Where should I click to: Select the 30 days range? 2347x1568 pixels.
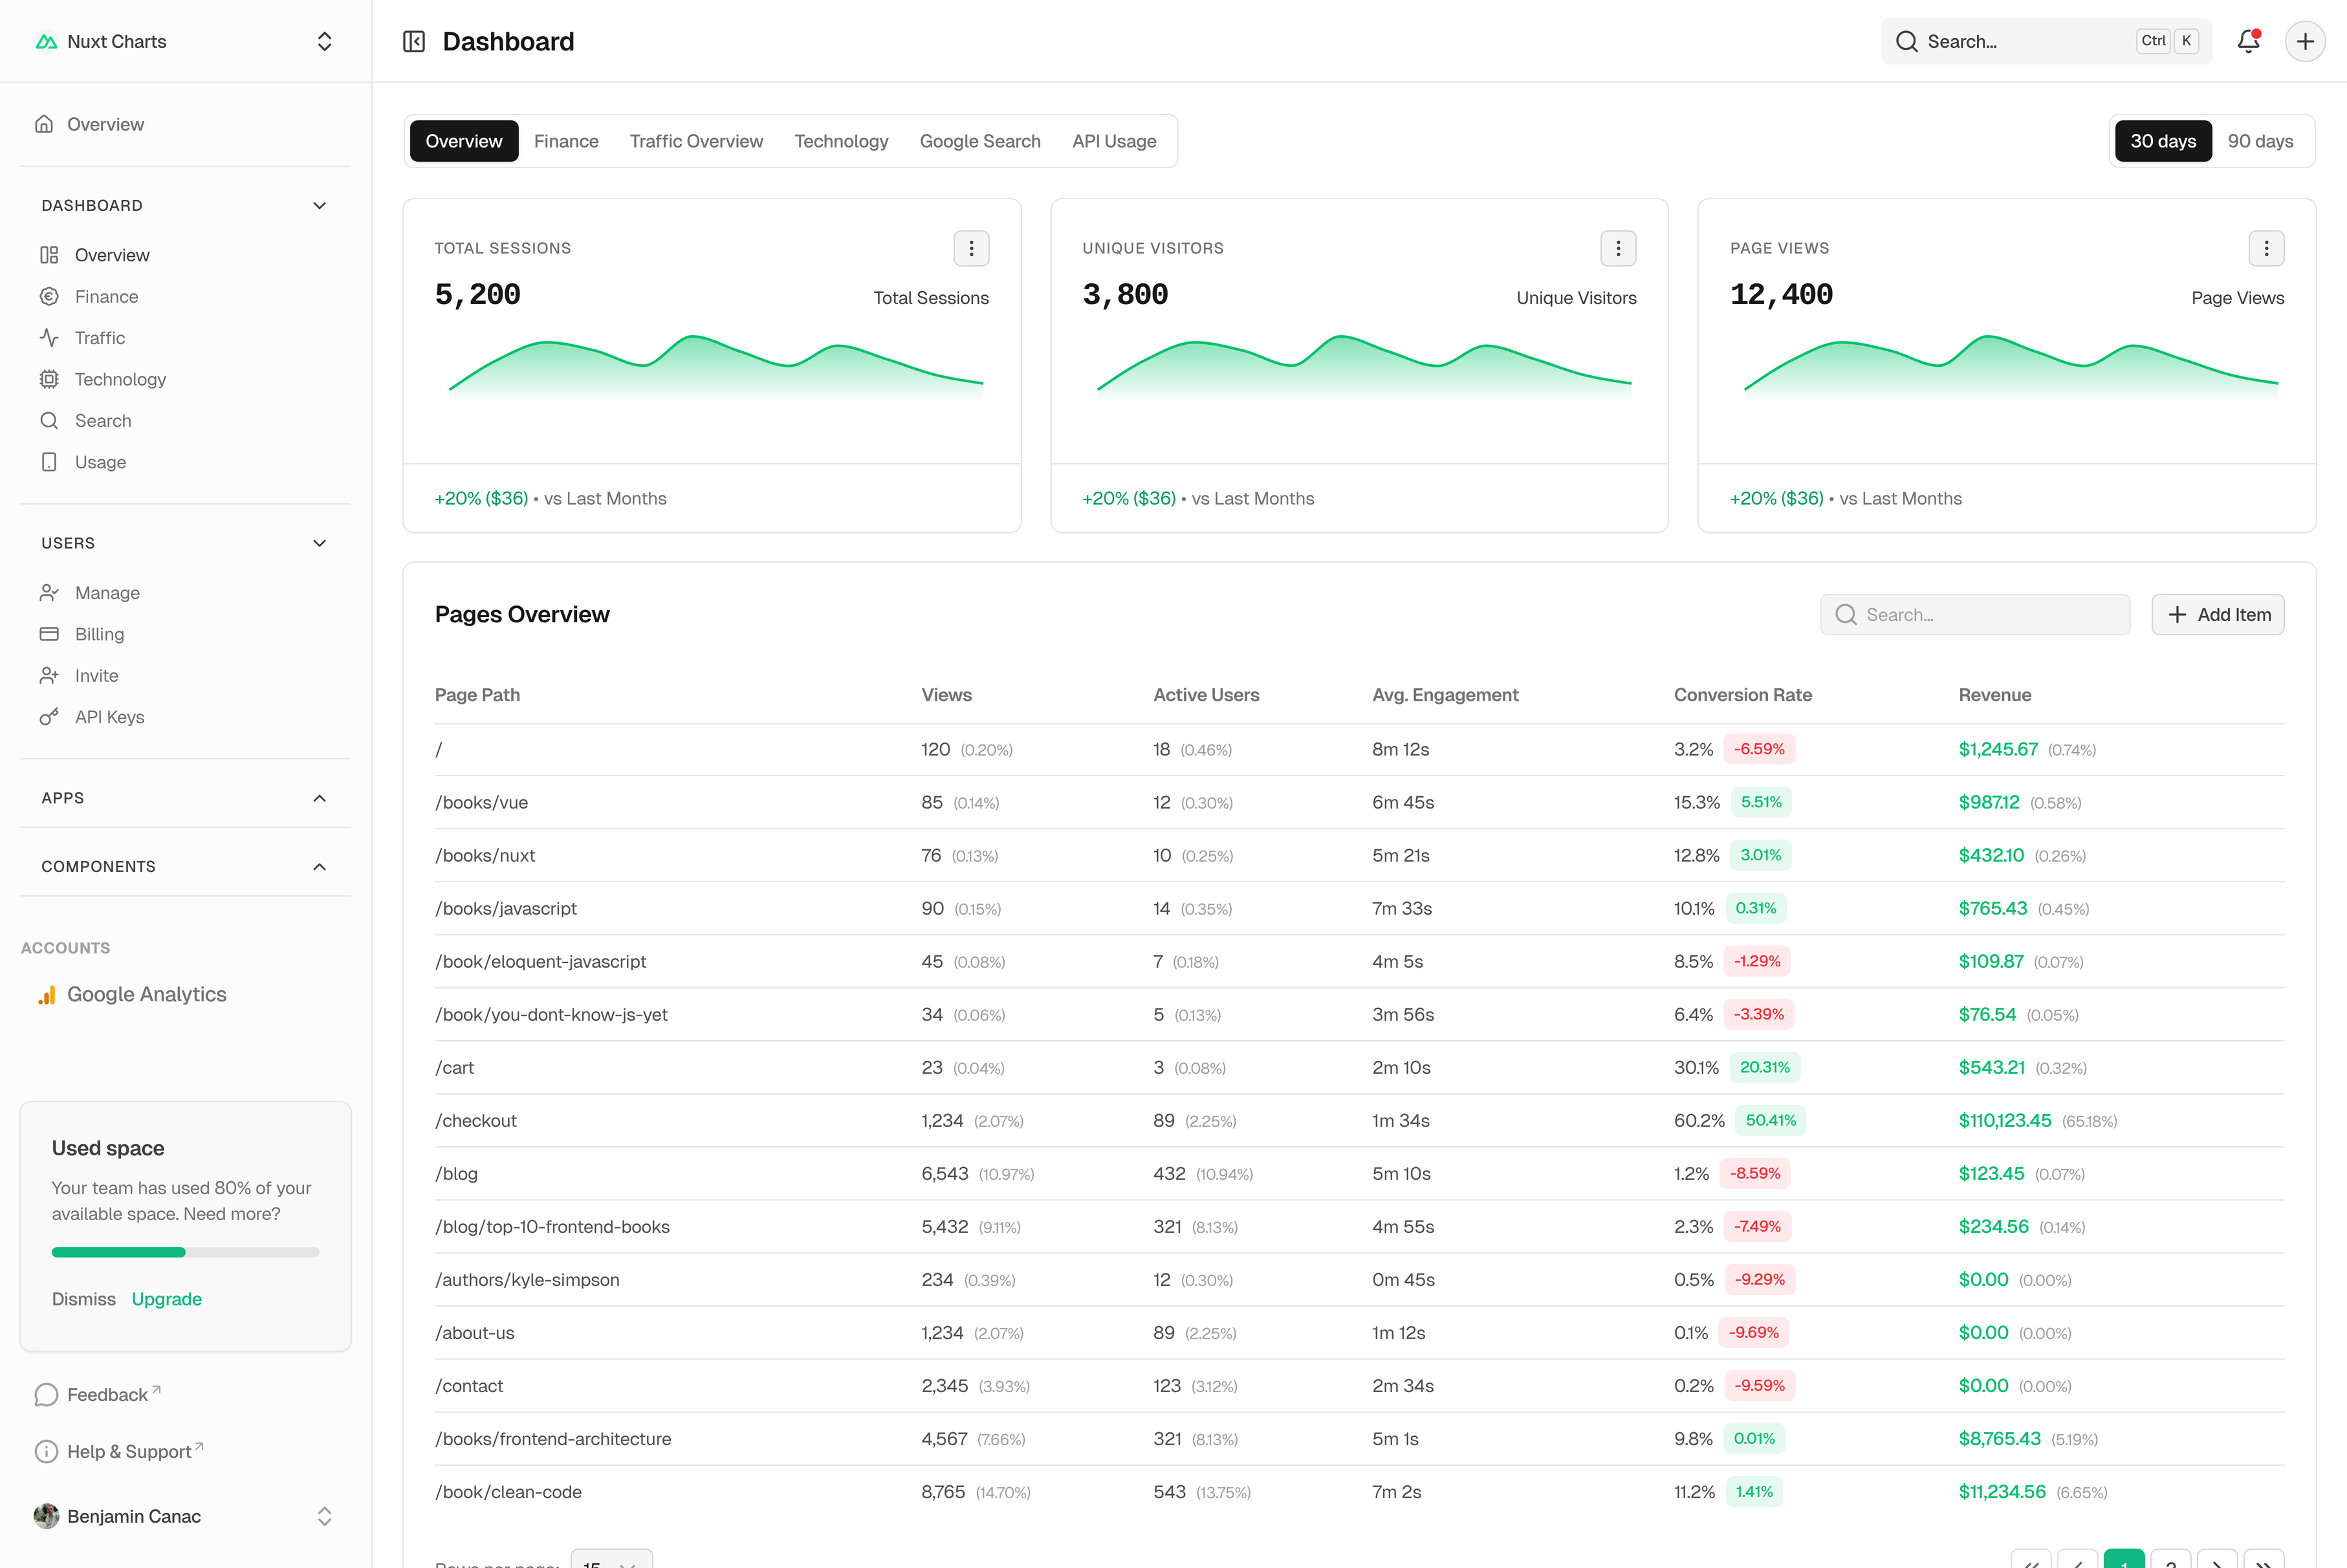(2162, 141)
